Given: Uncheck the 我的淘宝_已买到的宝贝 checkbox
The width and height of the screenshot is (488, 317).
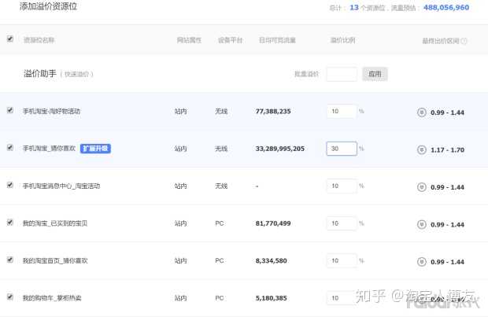Looking at the screenshot, I should pyautogui.click(x=10, y=223).
